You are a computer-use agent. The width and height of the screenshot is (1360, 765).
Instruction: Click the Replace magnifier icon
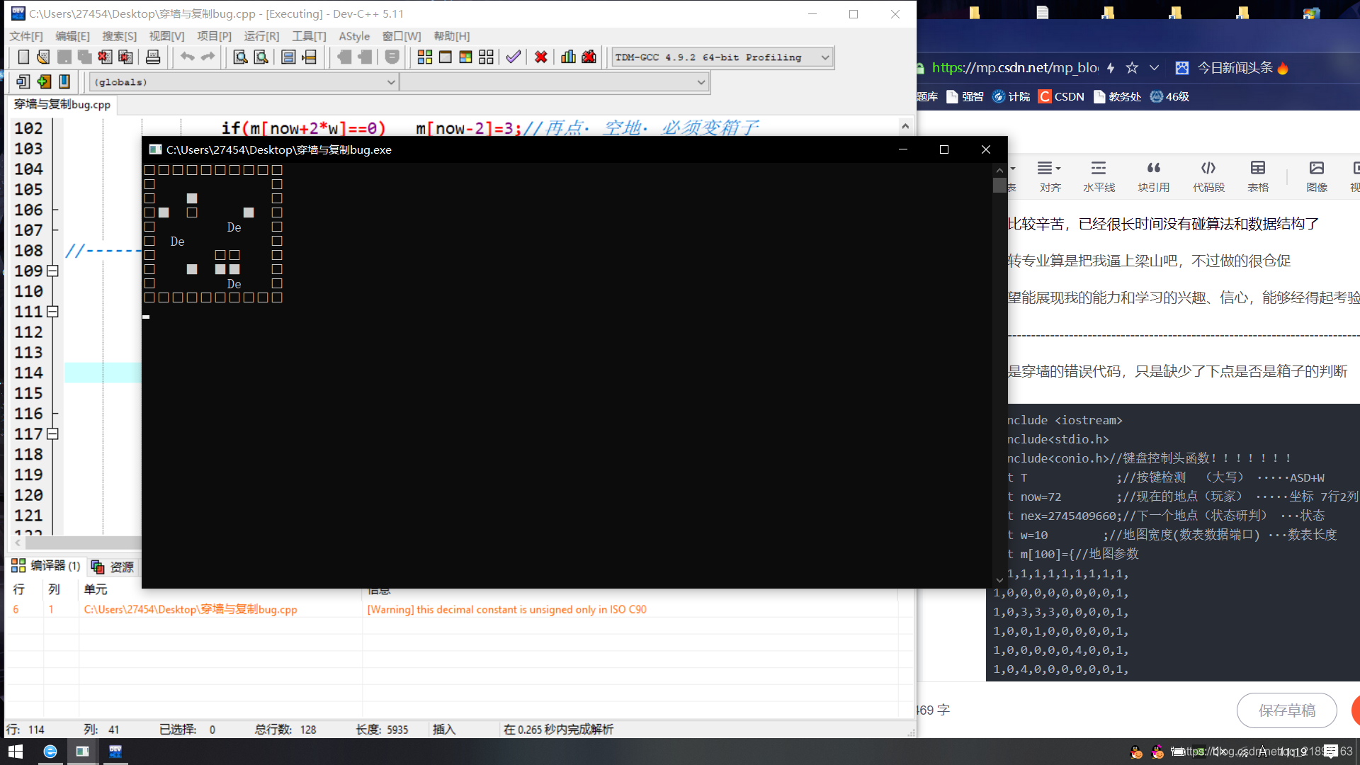261,57
